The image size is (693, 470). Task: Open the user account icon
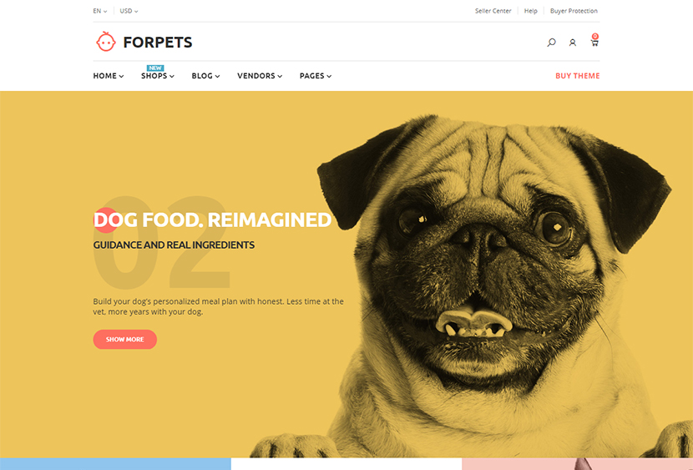point(572,43)
